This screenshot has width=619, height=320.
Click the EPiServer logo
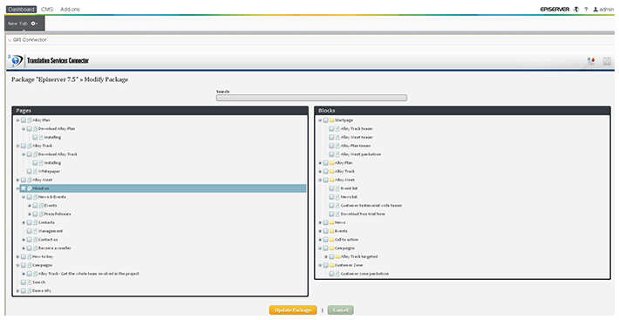tap(554, 9)
